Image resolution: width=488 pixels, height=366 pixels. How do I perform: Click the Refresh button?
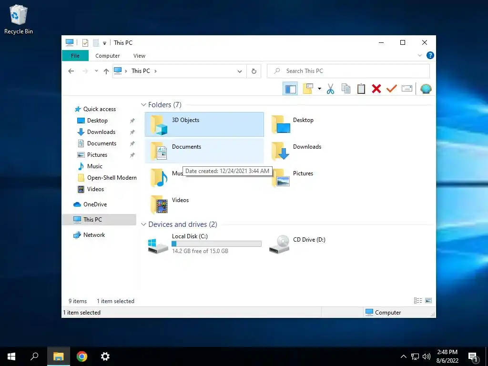(254, 71)
